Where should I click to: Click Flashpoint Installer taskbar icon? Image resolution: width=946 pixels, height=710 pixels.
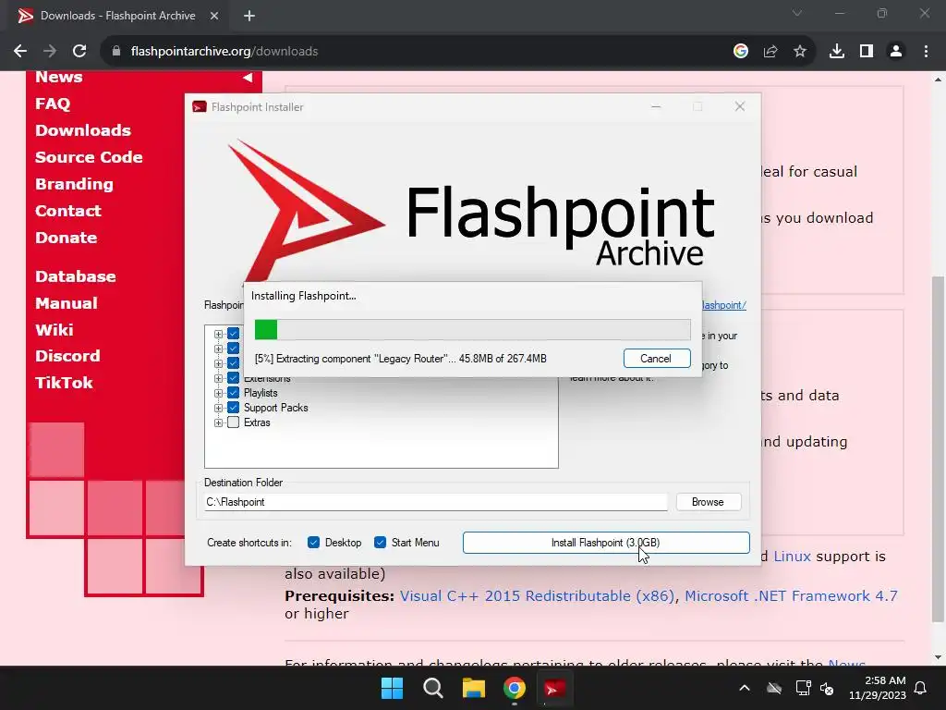click(554, 688)
